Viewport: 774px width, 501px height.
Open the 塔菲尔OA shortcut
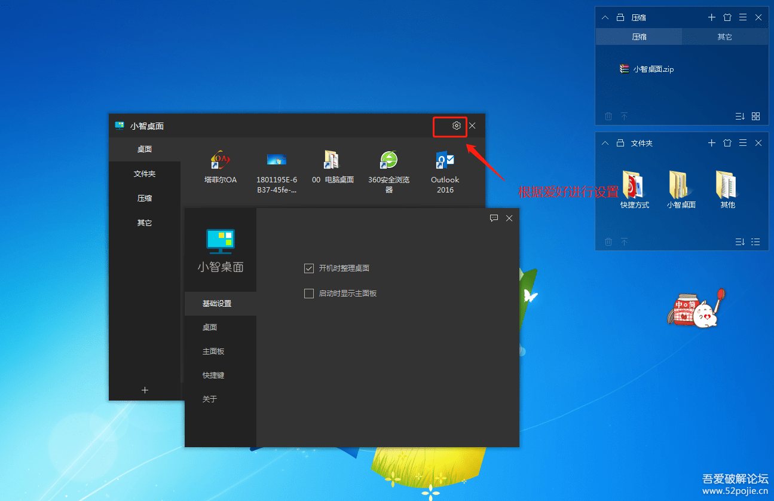[x=221, y=167]
